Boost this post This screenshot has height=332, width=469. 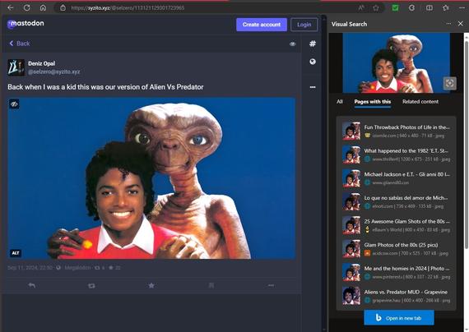(x=91, y=286)
